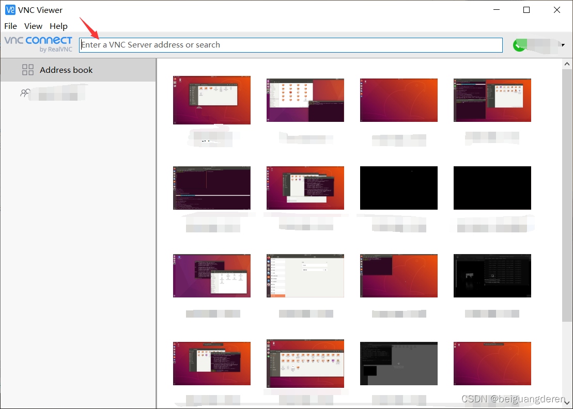Open second row fourth black screen thumbnail
This screenshot has width=573, height=409.
[x=492, y=188]
